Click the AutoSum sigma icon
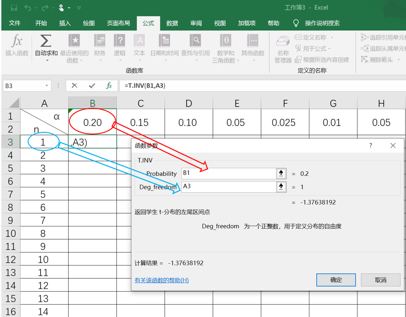 click(46, 41)
